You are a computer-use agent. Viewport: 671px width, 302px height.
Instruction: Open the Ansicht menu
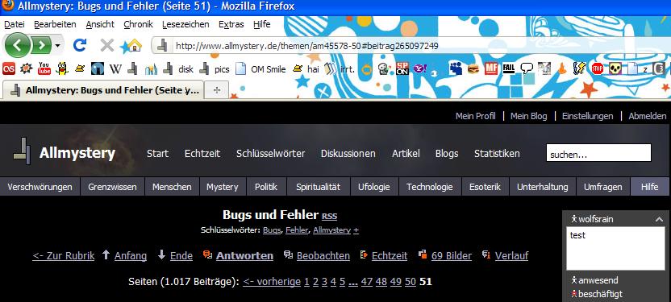100,24
